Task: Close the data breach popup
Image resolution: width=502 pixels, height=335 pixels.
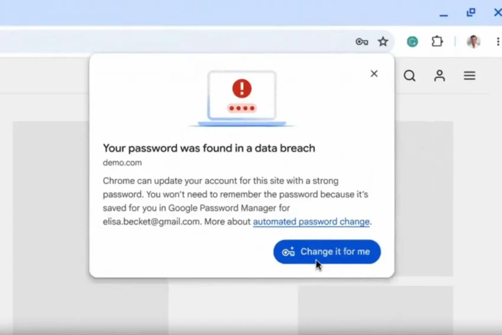Action: tap(374, 74)
